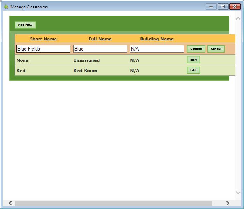Viewport: 244px width, 209px height.
Task: Save changes with the Update button
Action: (196, 49)
